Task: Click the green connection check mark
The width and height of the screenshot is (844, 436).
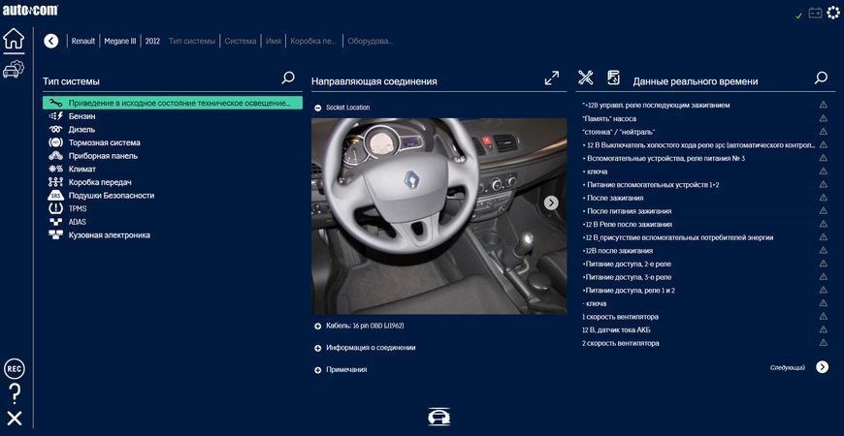Action: point(798,16)
